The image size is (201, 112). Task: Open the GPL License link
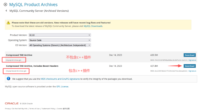point(62,87)
